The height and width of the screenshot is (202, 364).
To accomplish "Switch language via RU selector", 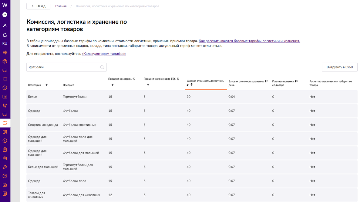I will coord(5,43).
